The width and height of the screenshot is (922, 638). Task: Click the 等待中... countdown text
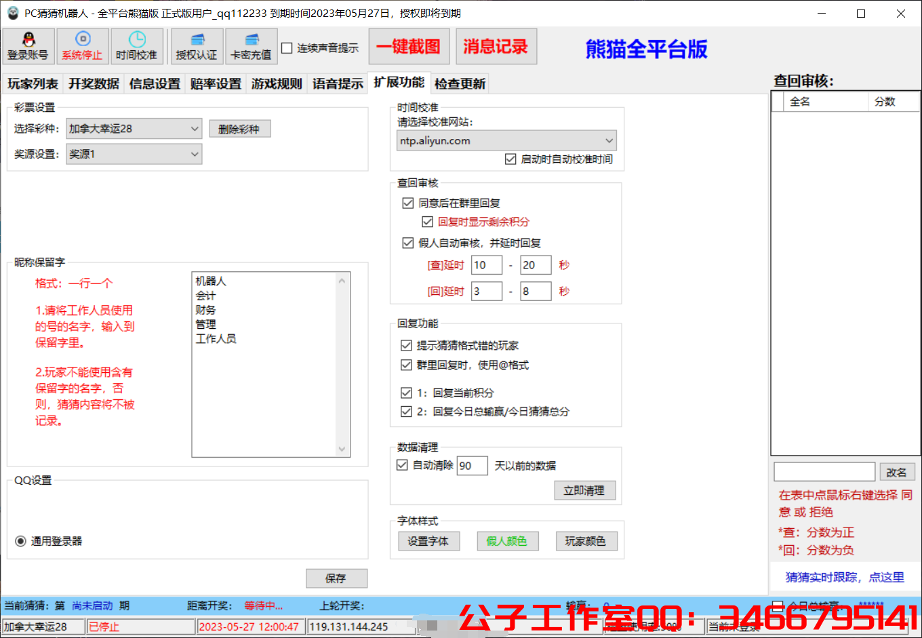tap(264, 605)
